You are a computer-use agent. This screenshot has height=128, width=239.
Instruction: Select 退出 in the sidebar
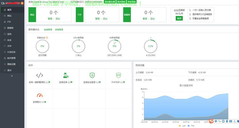click(12, 70)
